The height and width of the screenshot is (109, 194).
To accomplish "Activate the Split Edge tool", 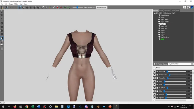I will (65, 7).
